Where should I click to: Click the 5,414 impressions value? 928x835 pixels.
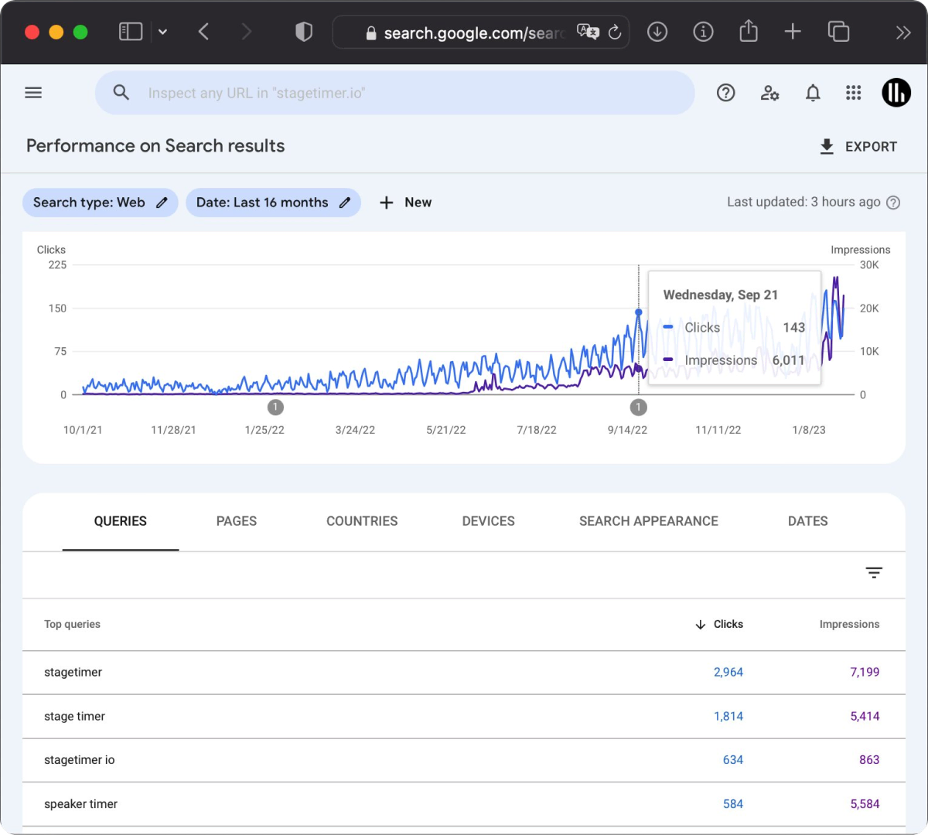click(865, 717)
